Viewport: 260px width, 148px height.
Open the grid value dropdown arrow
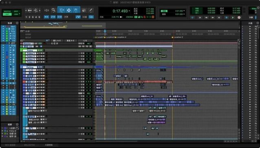pyautogui.click(x=184, y=11)
